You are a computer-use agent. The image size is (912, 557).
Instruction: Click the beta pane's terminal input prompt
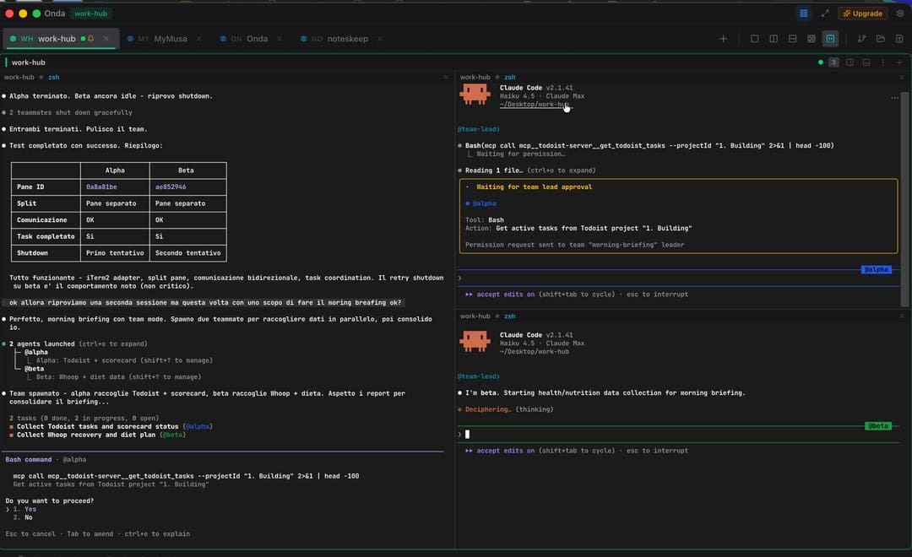tap(468, 433)
